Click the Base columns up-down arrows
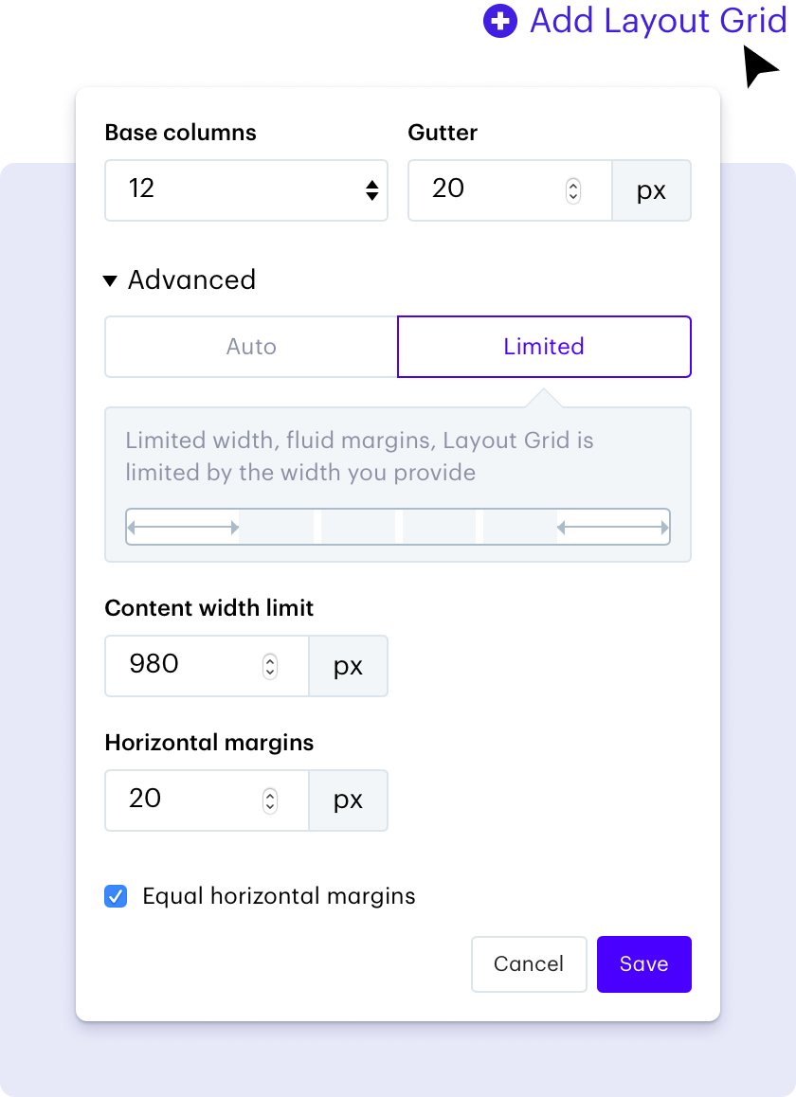 tap(371, 190)
